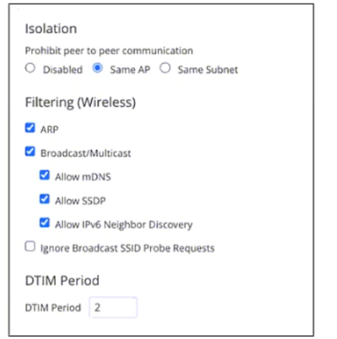Click the 'Allow SSDP' label text
This screenshot has height=339, width=337.
click(x=80, y=201)
